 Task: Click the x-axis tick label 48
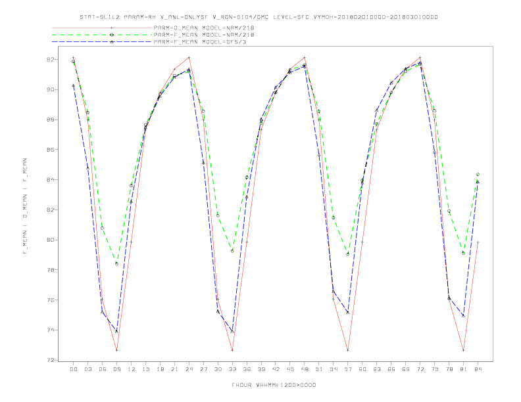pos(305,369)
